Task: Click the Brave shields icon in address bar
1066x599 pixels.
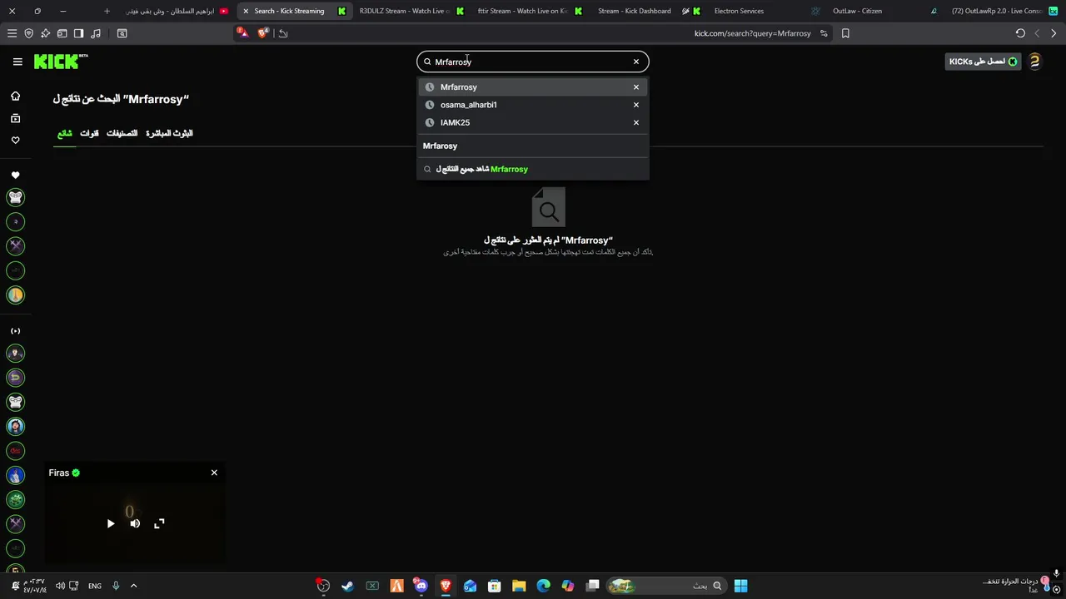Action: pyautogui.click(x=263, y=33)
